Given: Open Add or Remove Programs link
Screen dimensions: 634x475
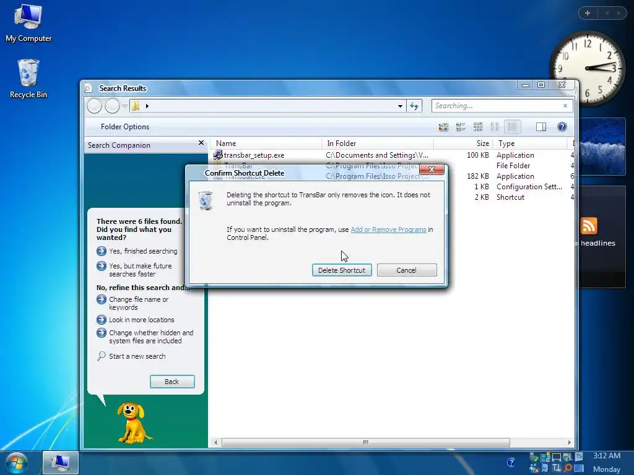Looking at the screenshot, I should (x=388, y=229).
